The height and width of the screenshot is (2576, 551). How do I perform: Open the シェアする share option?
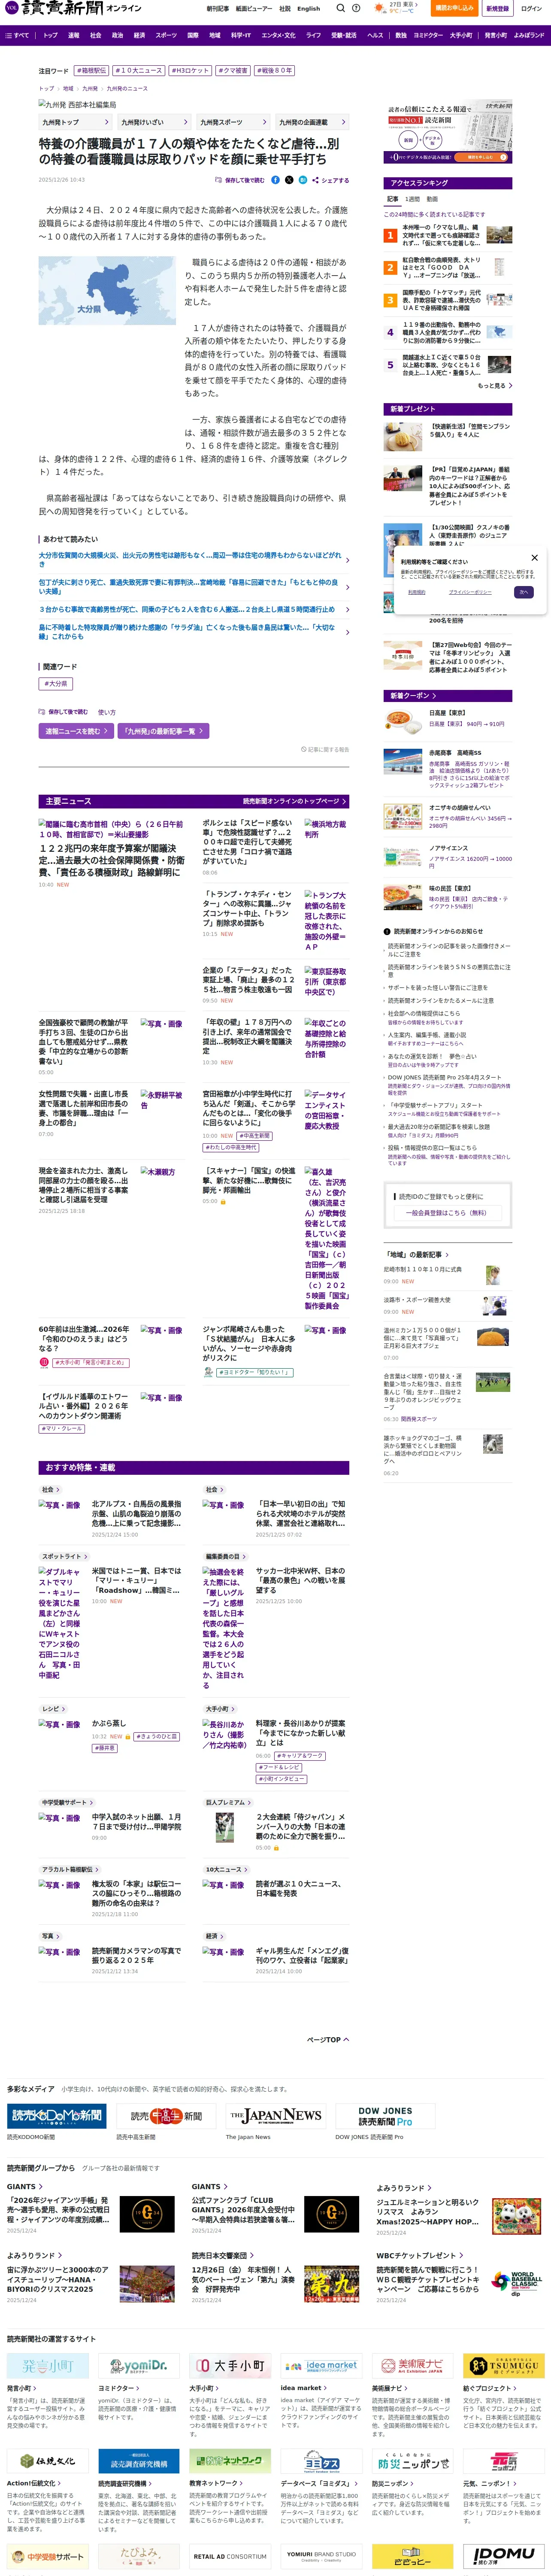pos(331,180)
